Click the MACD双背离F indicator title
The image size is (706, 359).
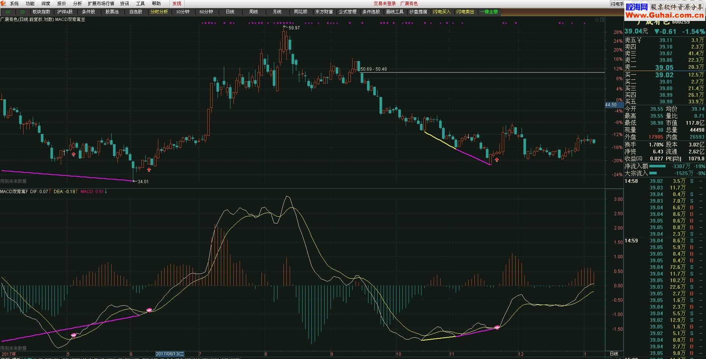coord(14,192)
